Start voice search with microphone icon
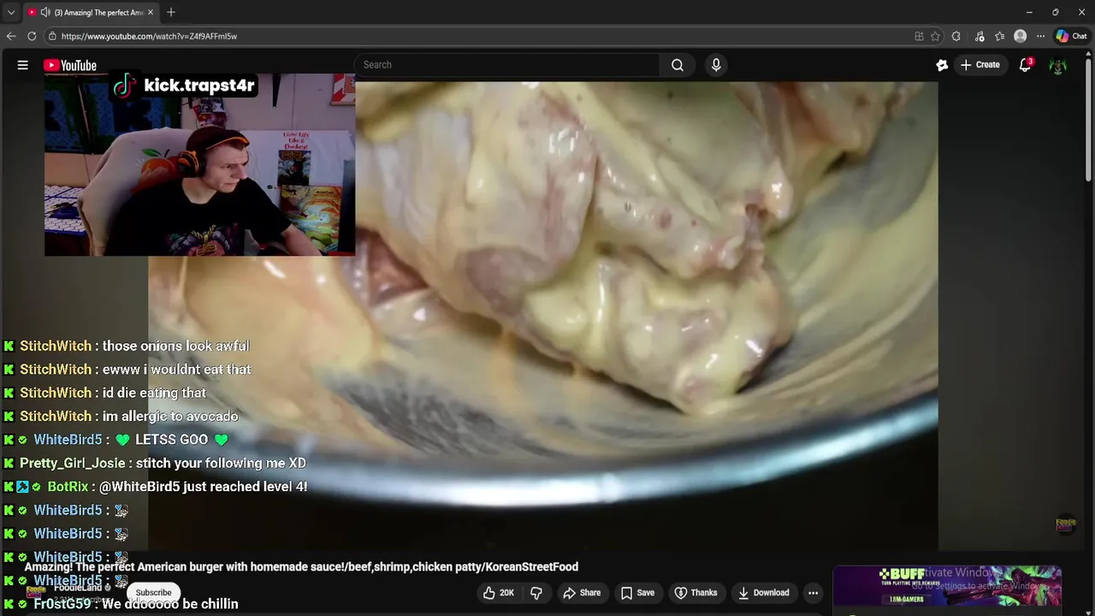The width and height of the screenshot is (1095, 616). (x=716, y=65)
